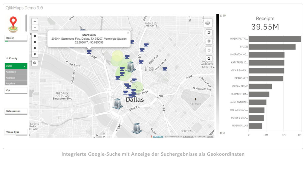Click the coordinates 32.803047, -96.825058
The height and width of the screenshot is (169, 306).
(89, 42)
